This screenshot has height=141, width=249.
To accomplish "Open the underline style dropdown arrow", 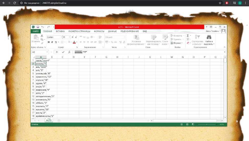I will [59, 42].
